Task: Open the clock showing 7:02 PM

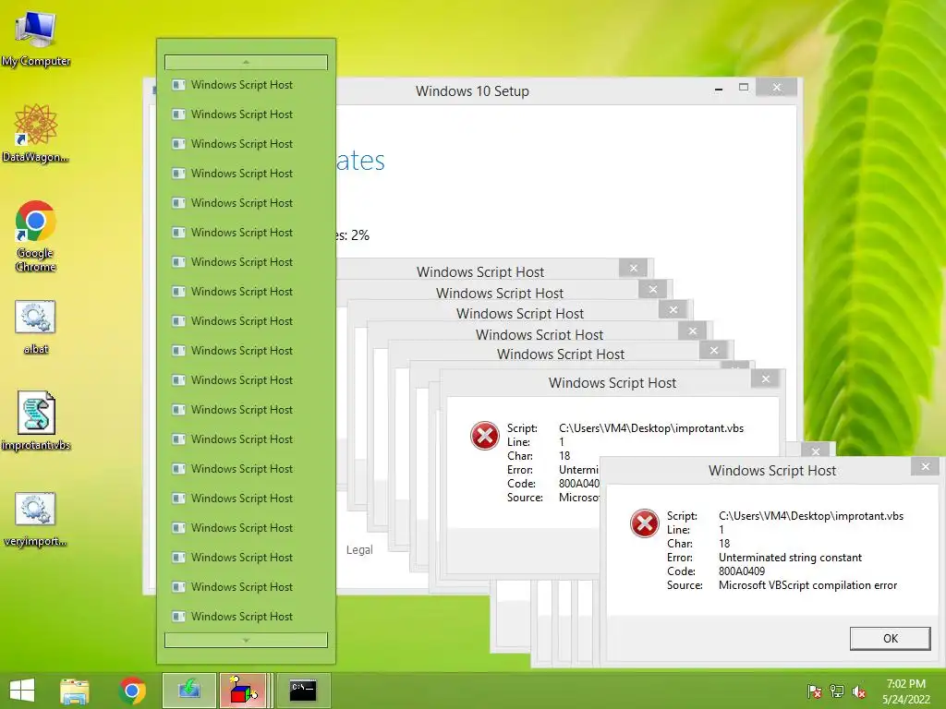Action: [x=905, y=691]
